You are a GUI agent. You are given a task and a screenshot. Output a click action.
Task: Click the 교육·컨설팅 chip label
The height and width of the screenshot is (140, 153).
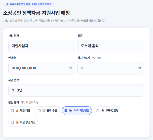click(112, 111)
